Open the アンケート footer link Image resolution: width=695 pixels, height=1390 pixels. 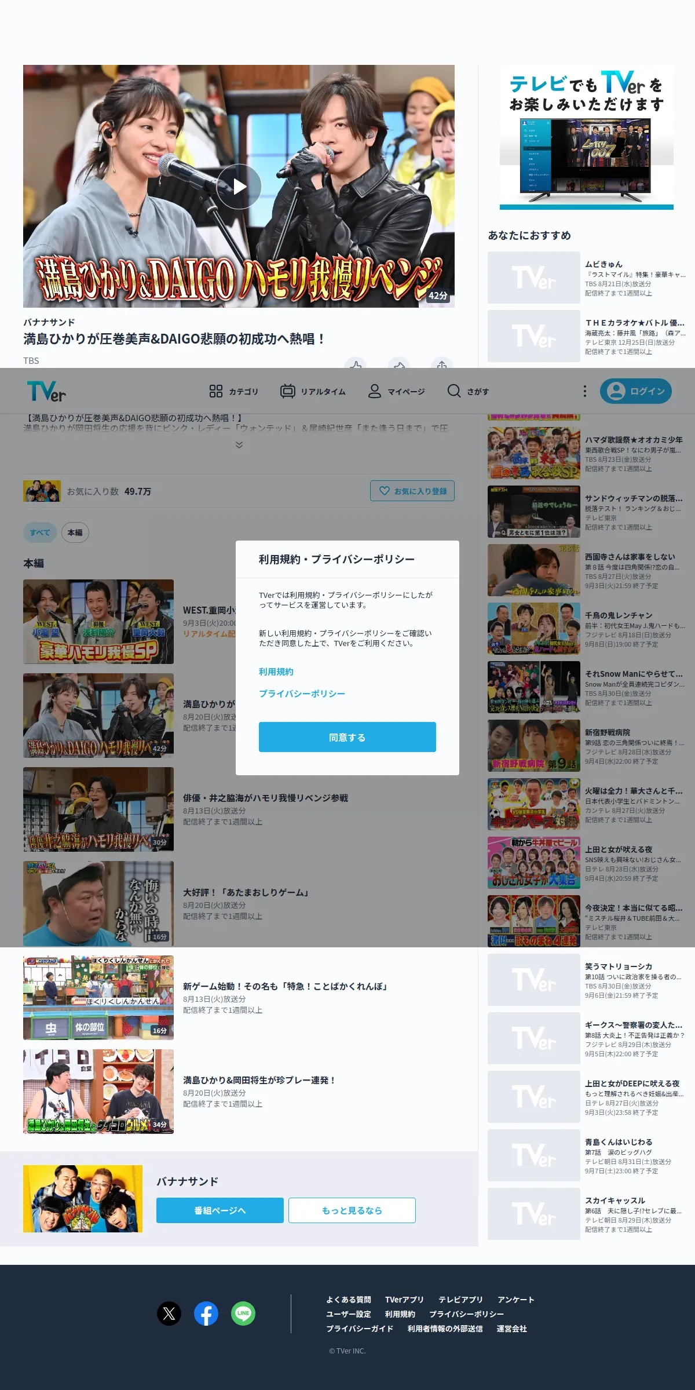pyautogui.click(x=516, y=1300)
